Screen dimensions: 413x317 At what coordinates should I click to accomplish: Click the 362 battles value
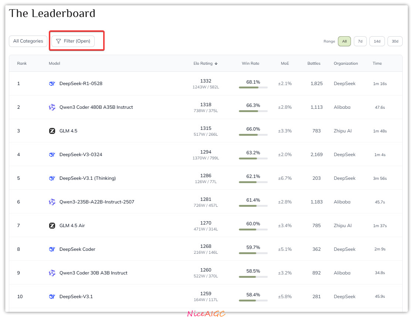[x=316, y=249]
